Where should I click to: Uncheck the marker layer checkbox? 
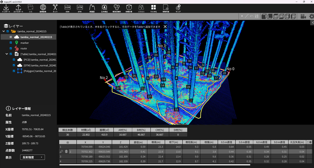(11, 42)
